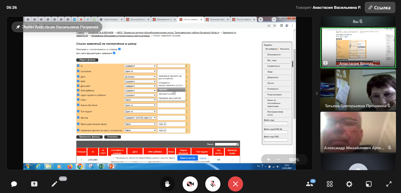
Task: Unpin the shared screen of Анастасия
Action: pos(18,27)
